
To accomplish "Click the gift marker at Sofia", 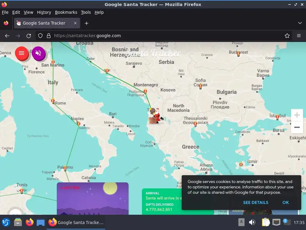I will 201,86.
